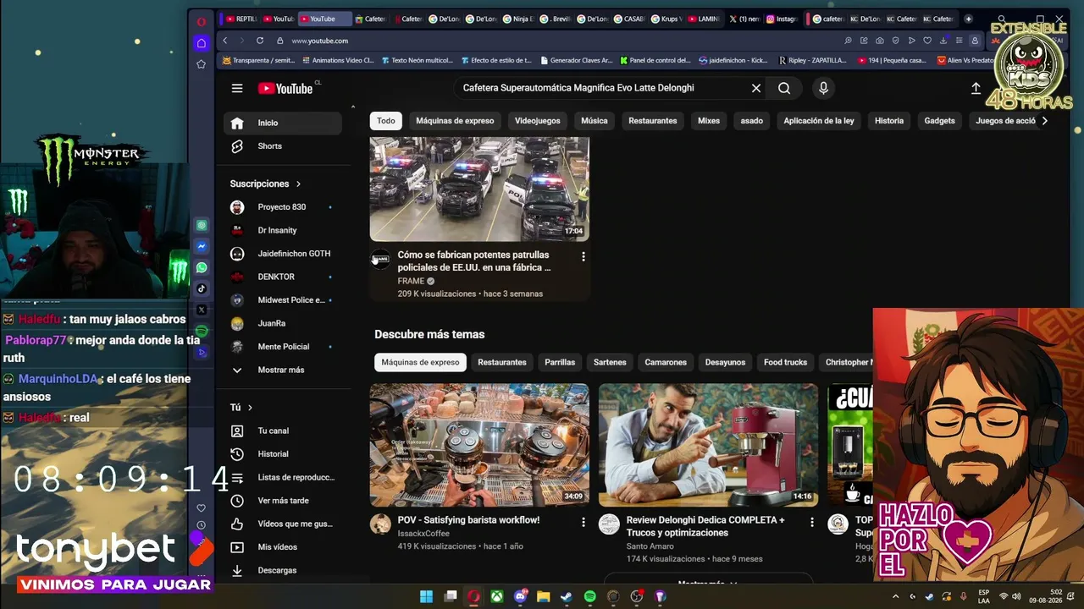Screen dimensions: 1084x609
Task: Open File Explorer from the taskbar
Action: 544,596
